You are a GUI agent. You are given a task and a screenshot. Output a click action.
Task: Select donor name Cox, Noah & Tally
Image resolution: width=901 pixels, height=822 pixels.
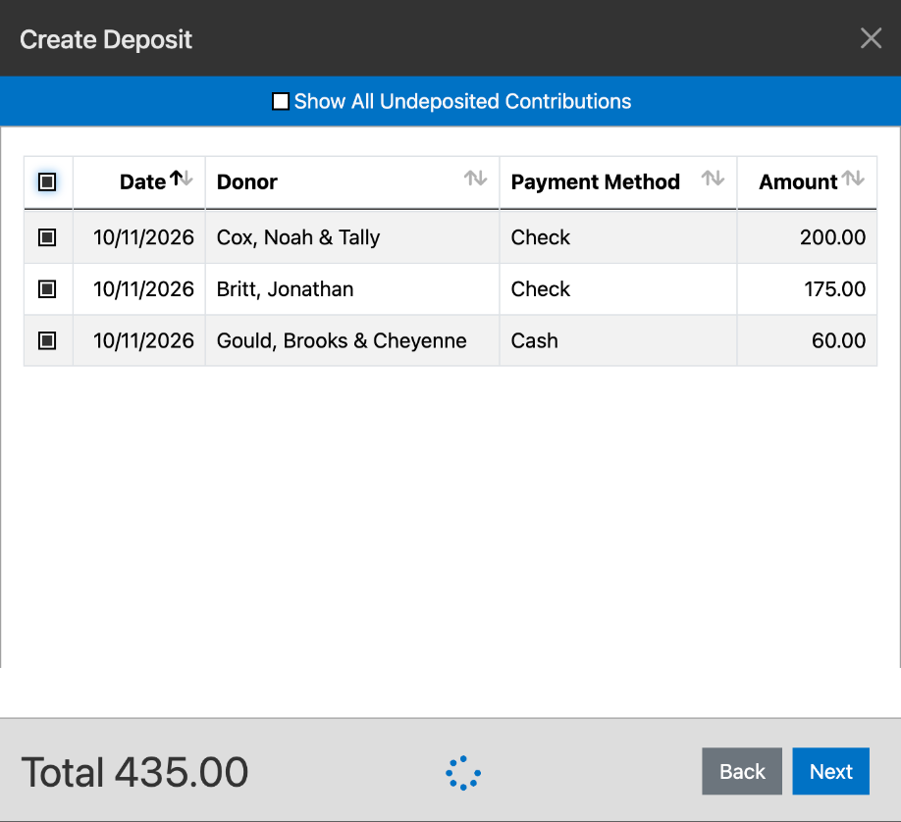pos(298,237)
